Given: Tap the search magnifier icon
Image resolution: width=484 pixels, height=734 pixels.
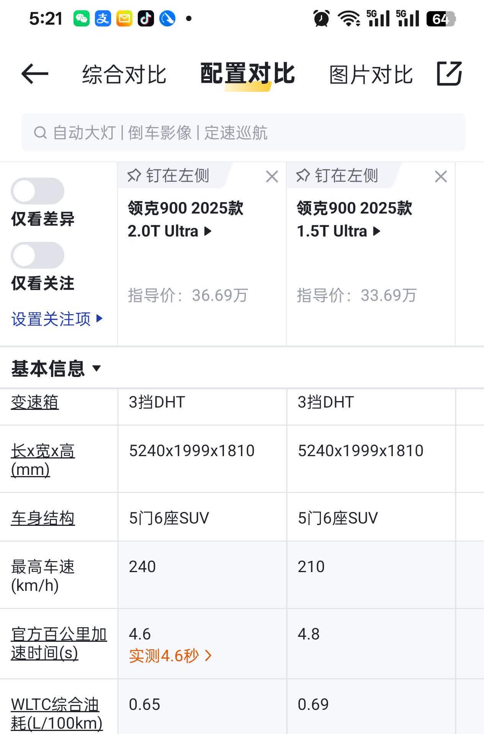Looking at the screenshot, I should point(40,133).
